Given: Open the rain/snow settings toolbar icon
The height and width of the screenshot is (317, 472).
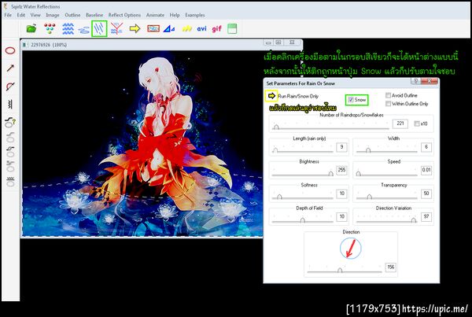Looking at the screenshot, I should tap(99, 29).
